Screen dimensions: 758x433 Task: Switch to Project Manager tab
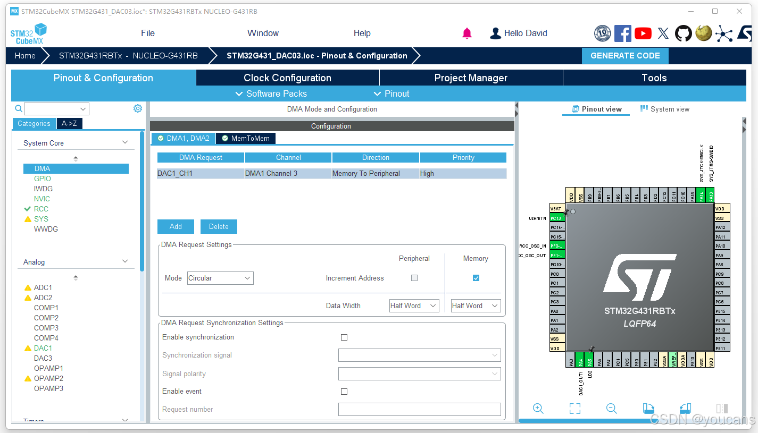click(x=471, y=78)
